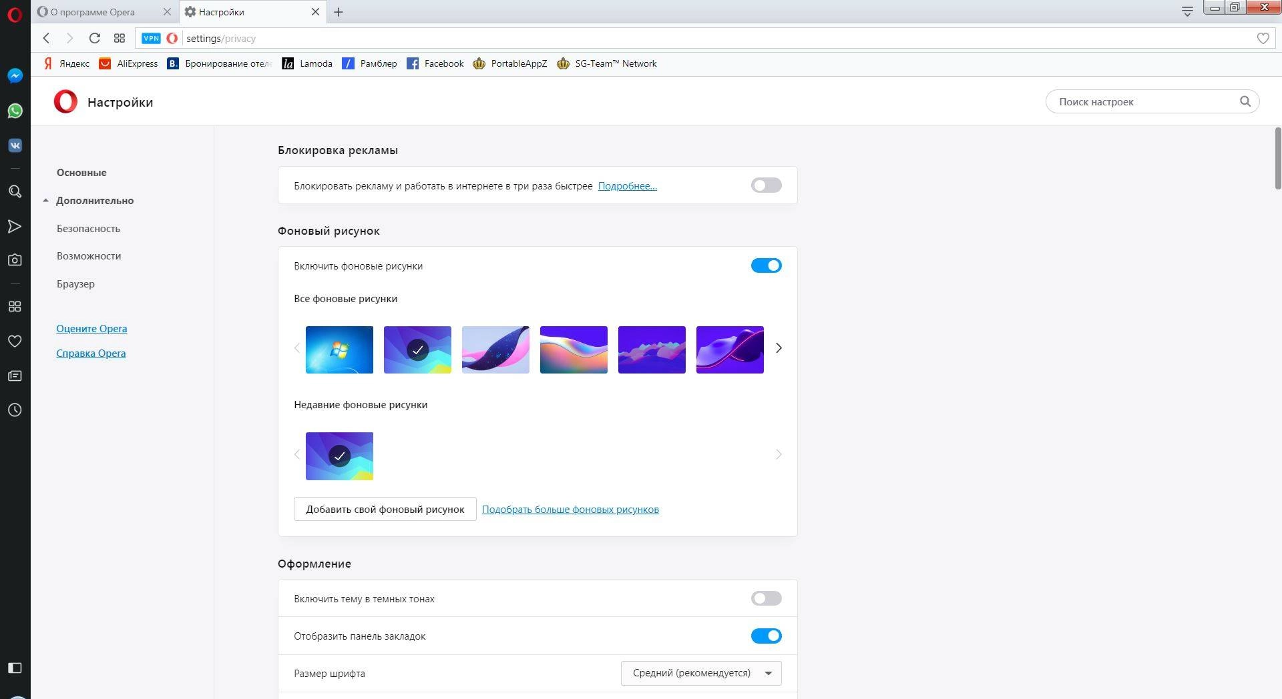Open bookmarks heart in sidebar
Image resolution: width=1282 pixels, height=699 pixels.
(15, 341)
